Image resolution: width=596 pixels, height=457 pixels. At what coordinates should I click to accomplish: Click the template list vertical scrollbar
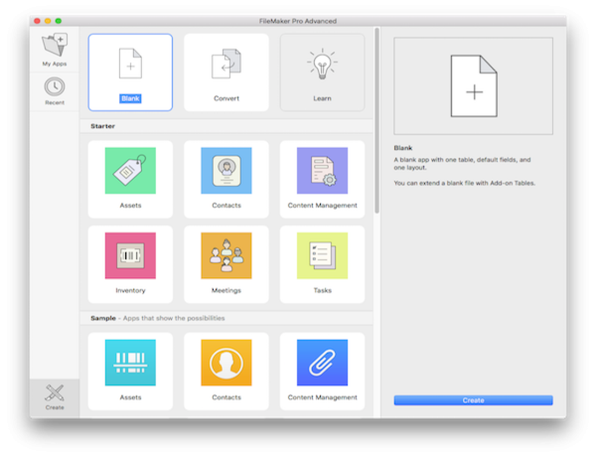click(x=377, y=120)
